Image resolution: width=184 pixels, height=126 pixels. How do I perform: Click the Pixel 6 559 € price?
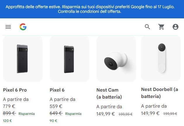click(x=56, y=106)
